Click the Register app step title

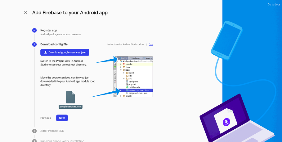click(x=49, y=30)
